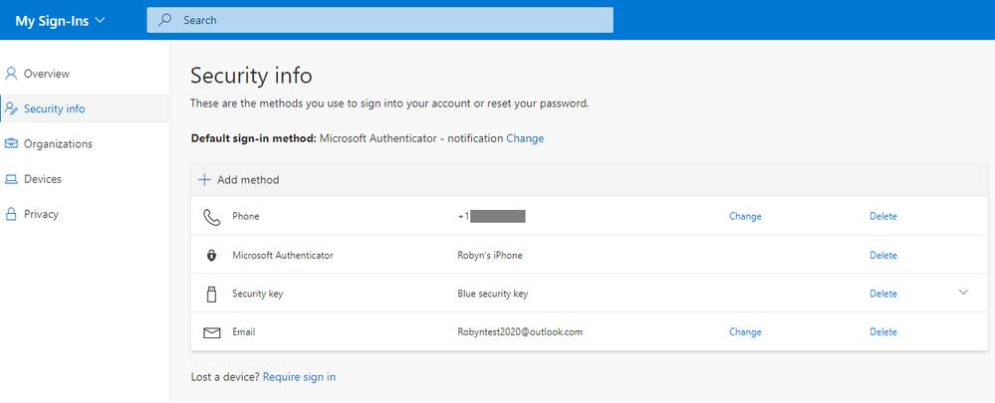Image resolution: width=995 pixels, height=403 pixels.
Task: Click the Devices laptop icon
Action: pyautogui.click(x=12, y=179)
